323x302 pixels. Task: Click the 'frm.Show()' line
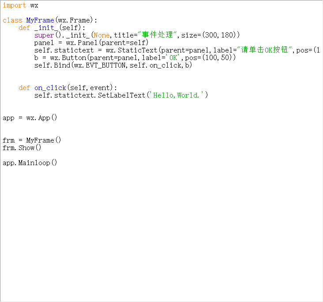click(22, 148)
